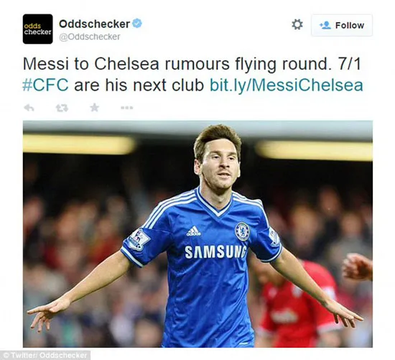
Task: Click the Samsung sponsor logo on shirt
Action: coord(215,251)
